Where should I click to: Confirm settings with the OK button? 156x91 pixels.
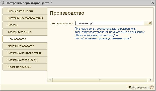130,87
